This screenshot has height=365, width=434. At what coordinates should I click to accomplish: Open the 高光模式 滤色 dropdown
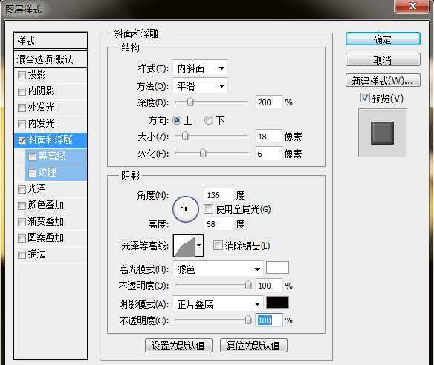point(218,269)
